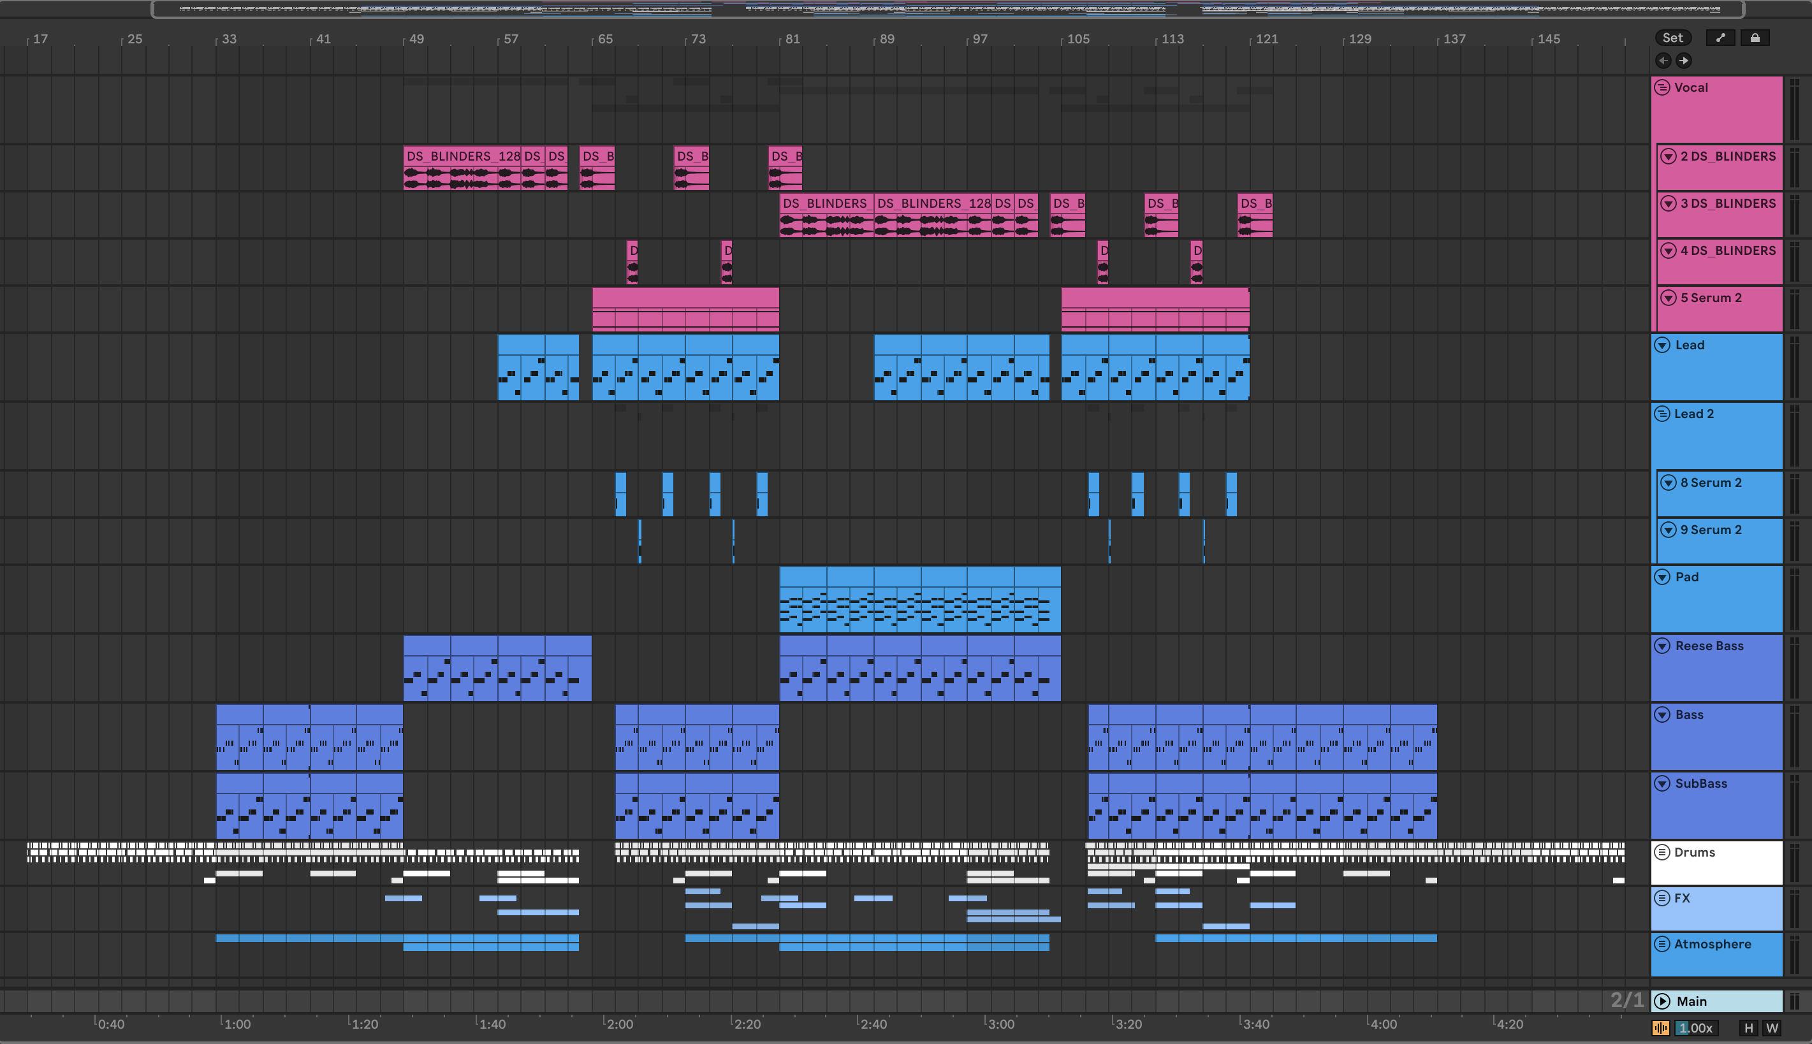
Task: Toggle the automation lock padlock icon
Action: (1755, 38)
